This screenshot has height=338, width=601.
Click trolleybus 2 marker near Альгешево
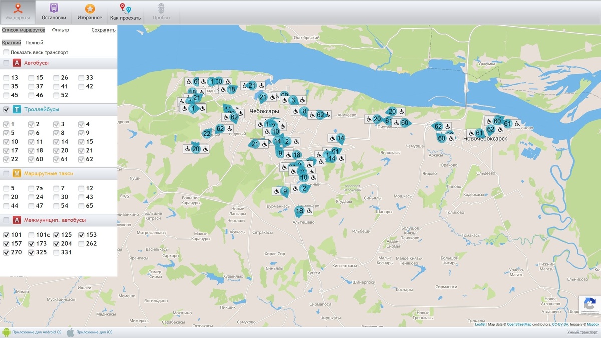(x=304, y=189)
